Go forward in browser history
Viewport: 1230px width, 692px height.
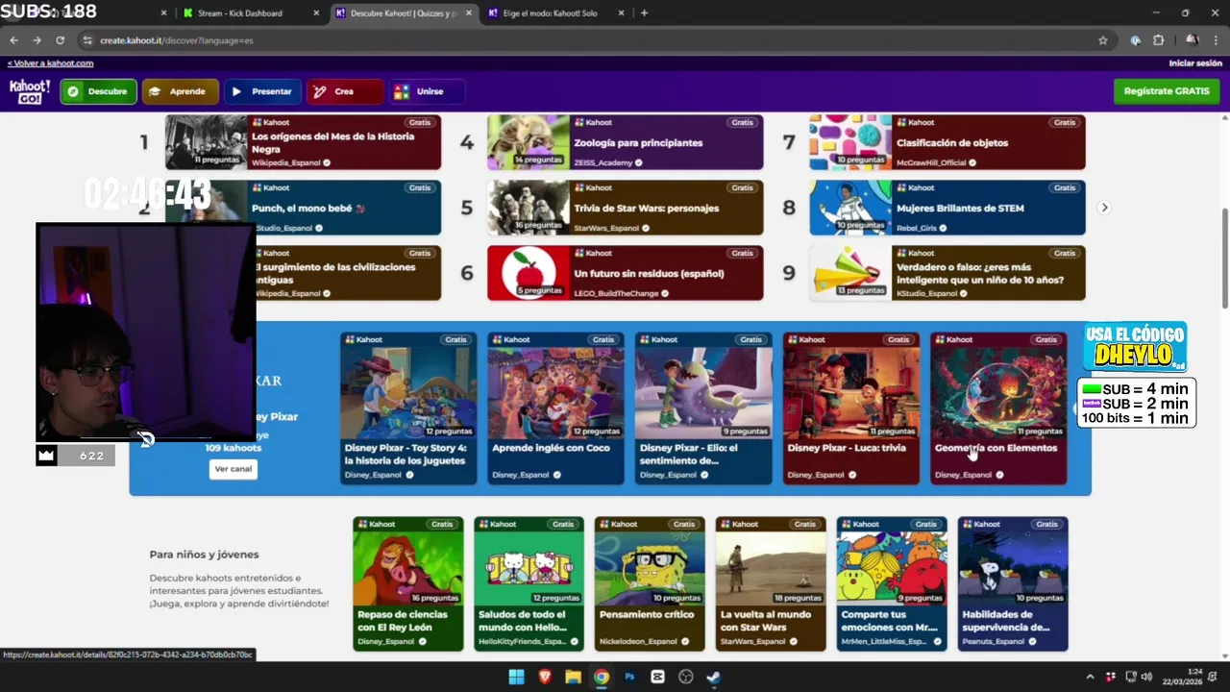pos(37,40)
